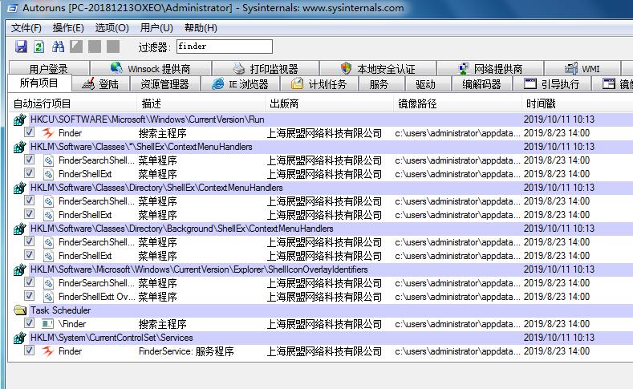
Task: Toggle FinderSearchShell checkbox under Classes\* ContextMenuHandlers
Action: pos(29,160)
